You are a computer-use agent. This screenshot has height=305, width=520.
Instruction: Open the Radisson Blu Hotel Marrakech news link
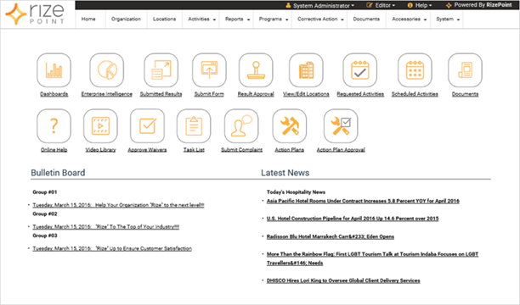[x=331, y=236]
